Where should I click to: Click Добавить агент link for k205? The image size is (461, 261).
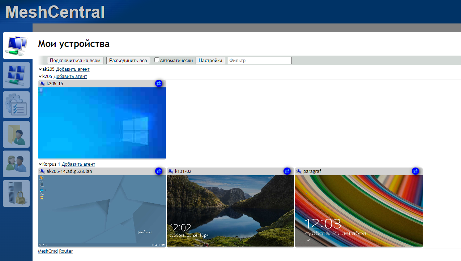point(70,76)
